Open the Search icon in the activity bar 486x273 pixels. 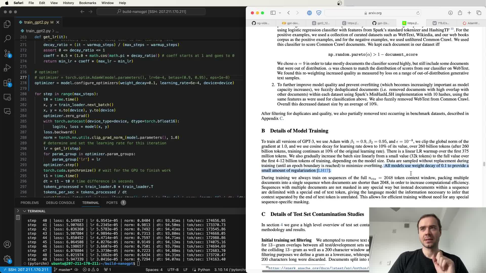click(x=7, y=38)
